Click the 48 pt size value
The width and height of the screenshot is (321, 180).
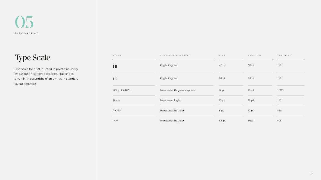coord(222,65)
